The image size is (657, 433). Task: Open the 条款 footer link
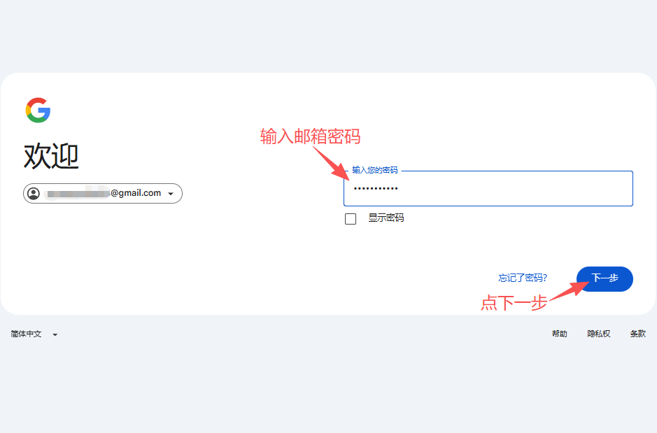(637, 334)
